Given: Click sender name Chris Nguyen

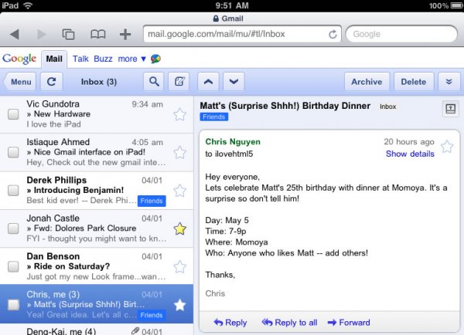Looking at the screenshot, I should 233,142.
